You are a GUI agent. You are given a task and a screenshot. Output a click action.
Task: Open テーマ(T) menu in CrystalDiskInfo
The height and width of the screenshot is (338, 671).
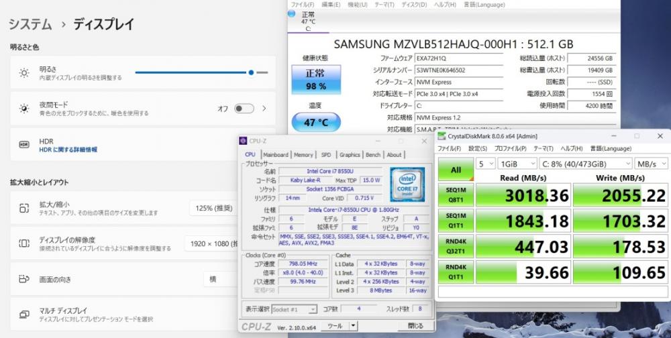(384, 5)
